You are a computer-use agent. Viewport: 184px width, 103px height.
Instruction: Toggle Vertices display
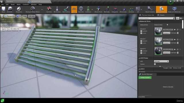pos(131,9)
